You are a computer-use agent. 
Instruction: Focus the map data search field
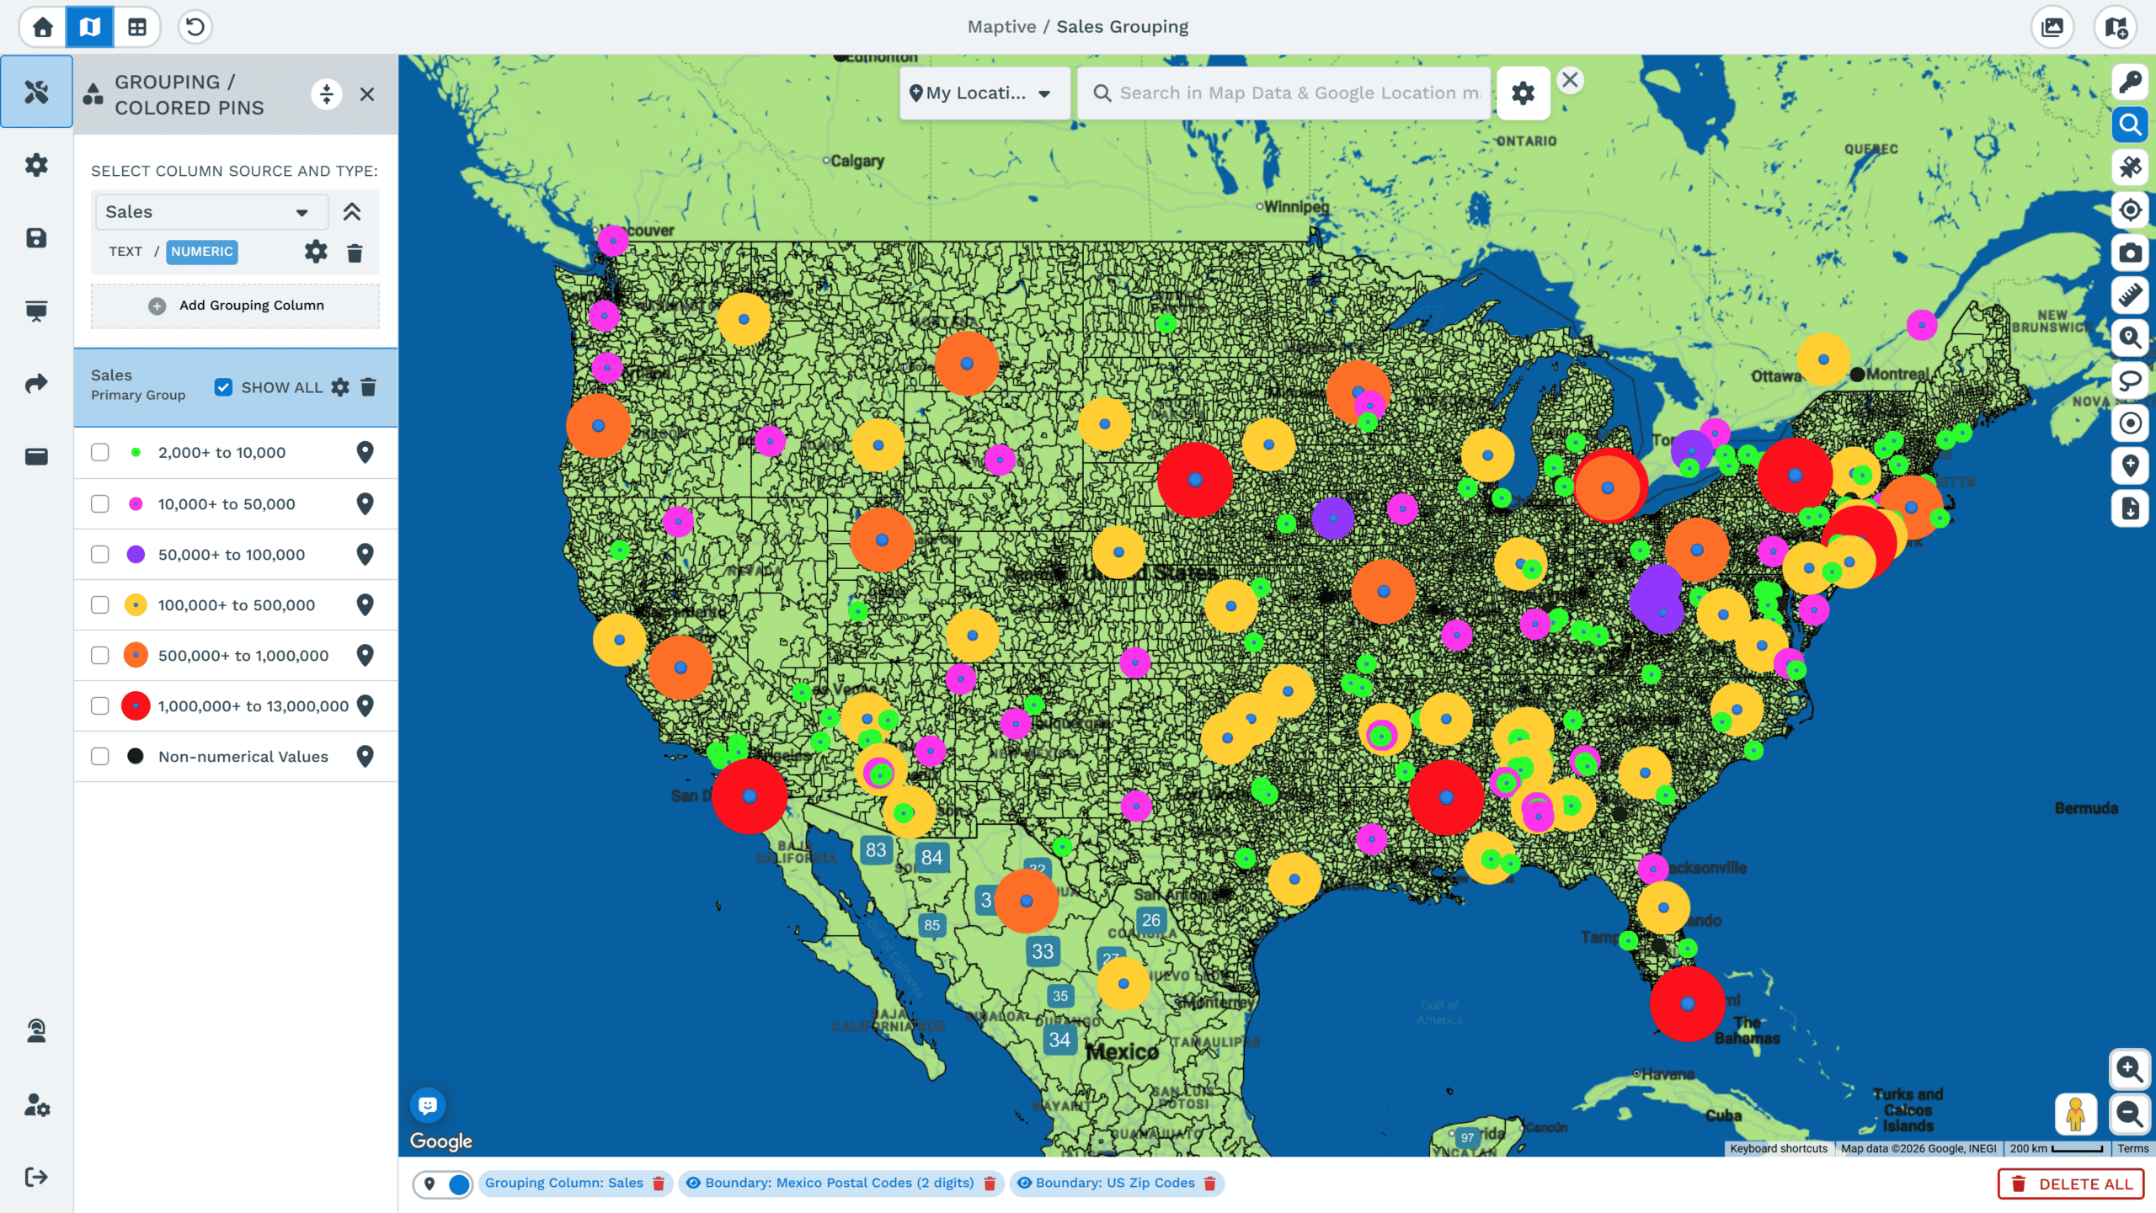[1284, 93]
